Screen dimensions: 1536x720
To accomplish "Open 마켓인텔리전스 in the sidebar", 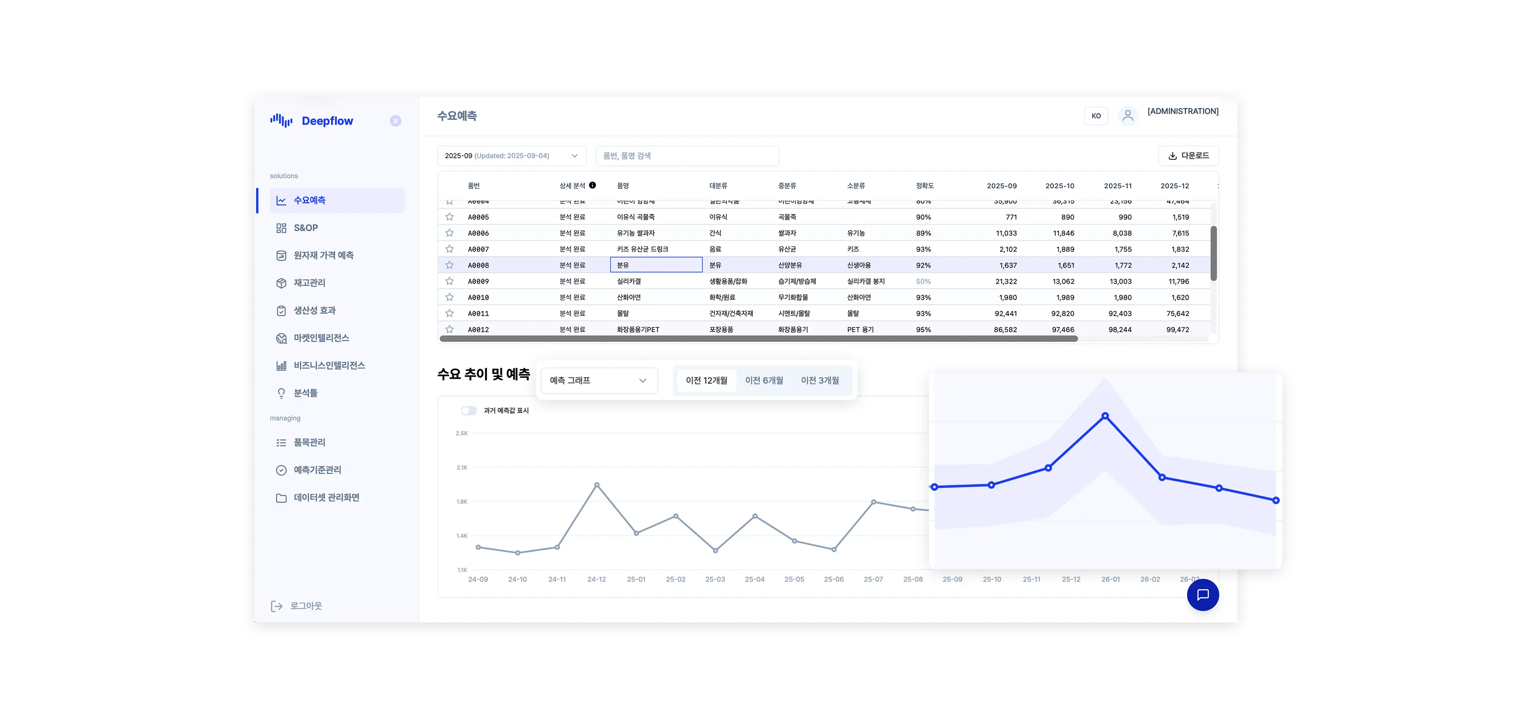I will (x=337, y=338).
